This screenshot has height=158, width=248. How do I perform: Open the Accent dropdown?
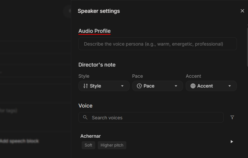point(211,86)
